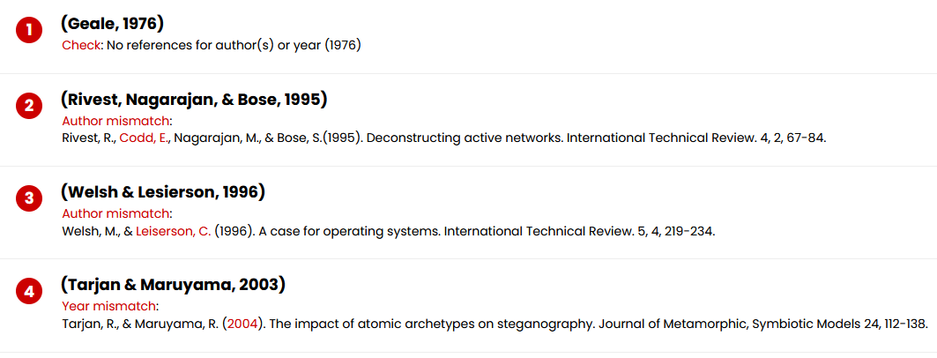937x358 pixels.
Task: Click the red number 1 badge
Action: coord(29,30)
